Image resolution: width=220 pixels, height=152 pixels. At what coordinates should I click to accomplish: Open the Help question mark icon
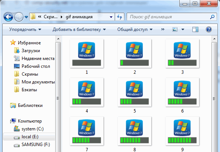(209, 29)
